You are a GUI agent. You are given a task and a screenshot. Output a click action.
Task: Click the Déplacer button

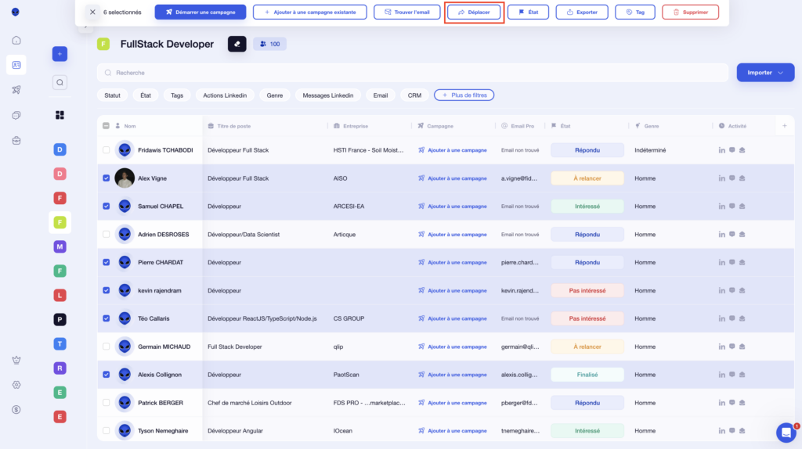tap(474, 13)
